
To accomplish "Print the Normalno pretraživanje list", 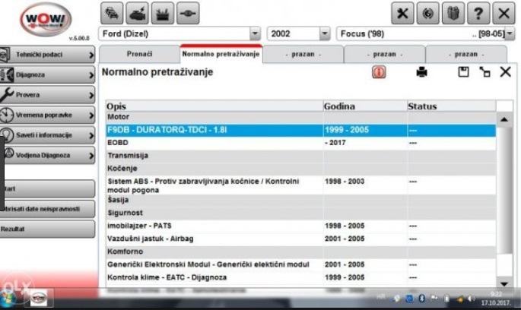I will [x=421, y=71].
